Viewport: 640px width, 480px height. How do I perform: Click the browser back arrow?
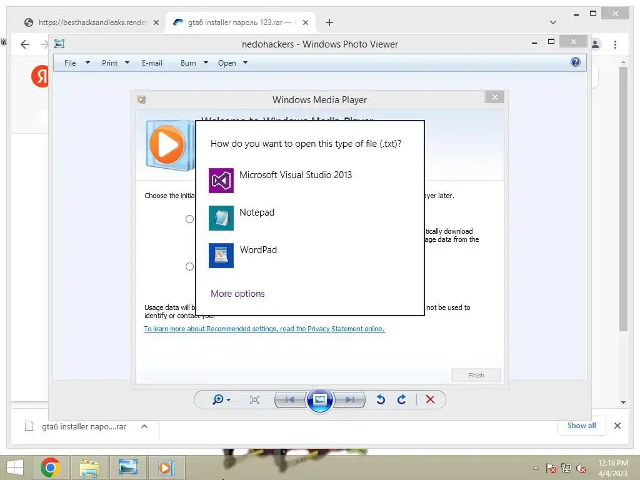[x=25, y=44]
